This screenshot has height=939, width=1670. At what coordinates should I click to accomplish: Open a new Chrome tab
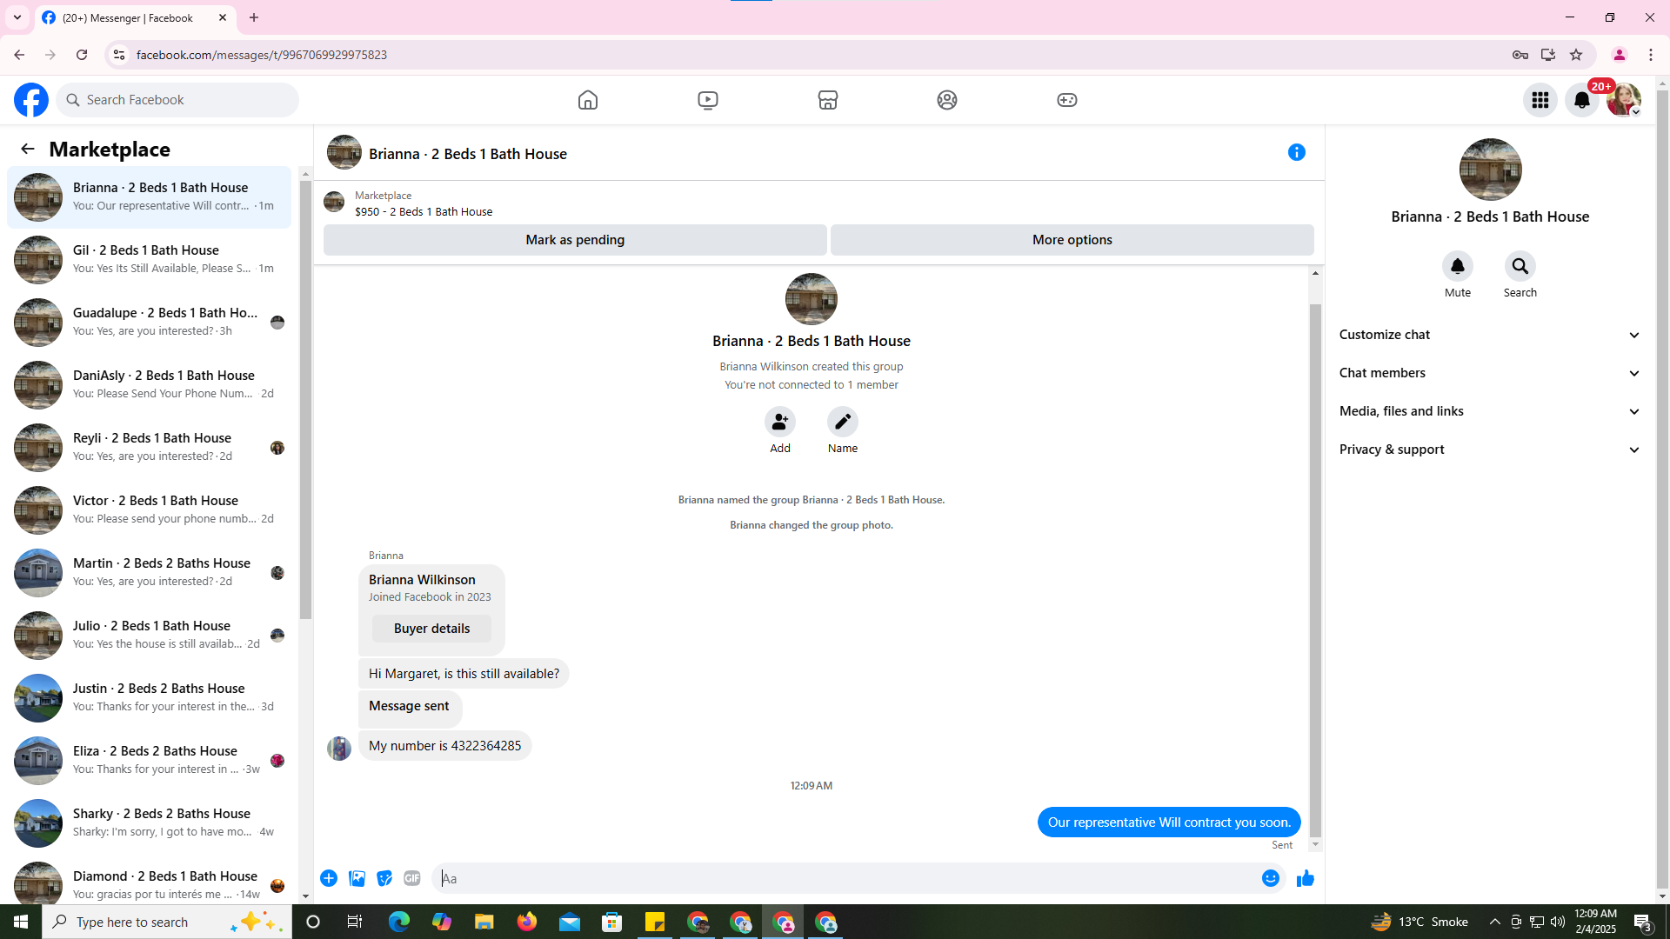pos(254,17)
